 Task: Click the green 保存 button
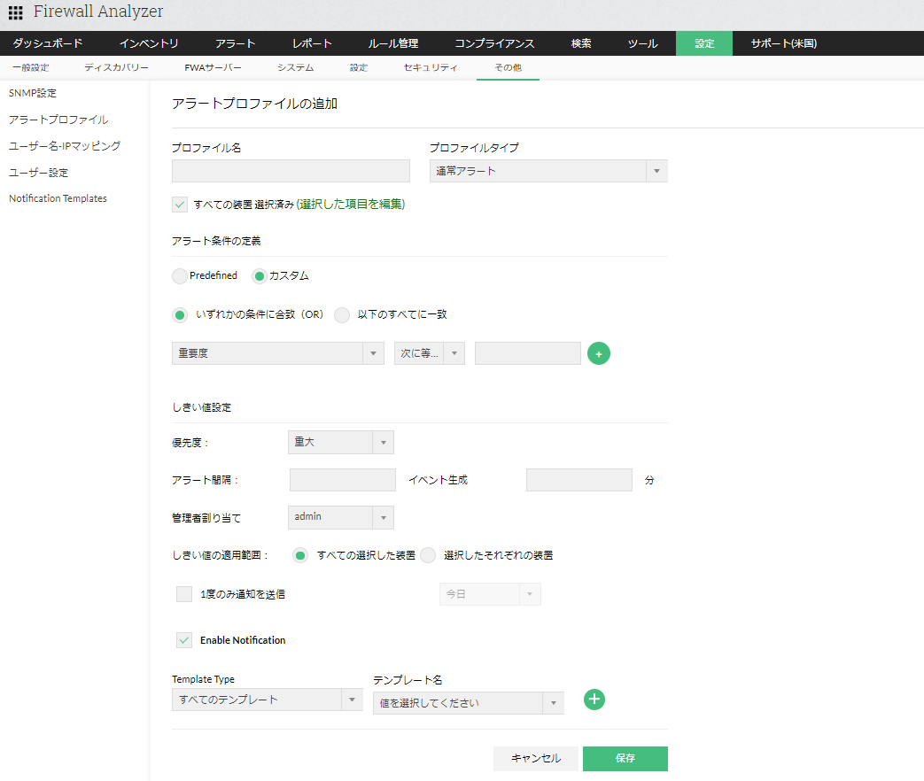pyautogui.click(x=625, y=759)
